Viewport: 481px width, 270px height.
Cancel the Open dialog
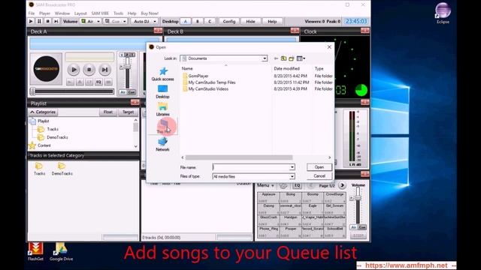(319, 176)
